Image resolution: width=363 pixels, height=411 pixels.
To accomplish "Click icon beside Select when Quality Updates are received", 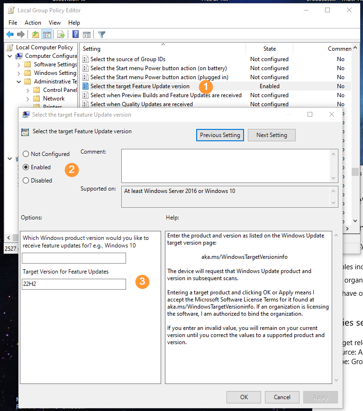I will coord(85,104).
